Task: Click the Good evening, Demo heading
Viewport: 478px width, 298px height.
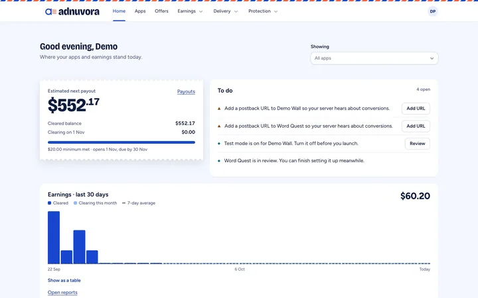Action: [x=78, y=46]
